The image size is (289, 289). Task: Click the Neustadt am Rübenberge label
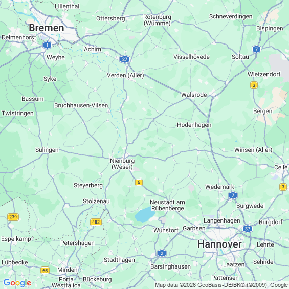click(168, 205)
